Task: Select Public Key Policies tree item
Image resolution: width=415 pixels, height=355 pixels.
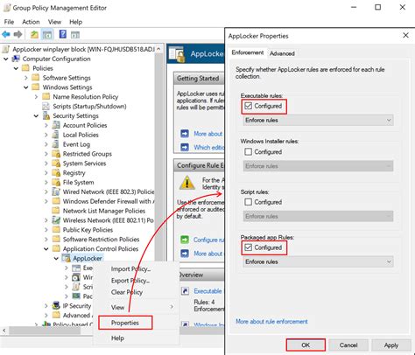Action: 88,230
